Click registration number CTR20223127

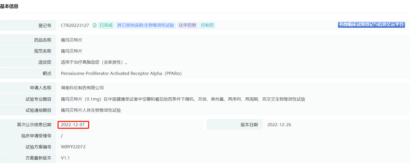[x=75, y=26]
